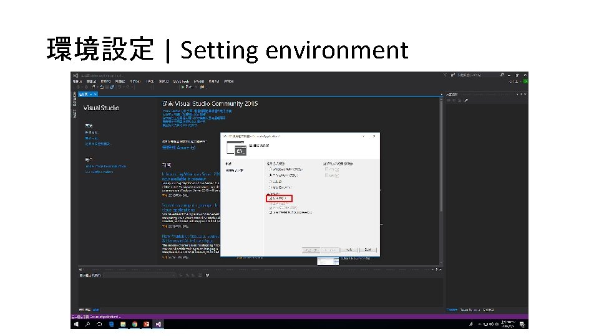Viewport: 599px width, 336px height.
Task: Launch Microsoft Edge from taskbar
Action: click(x=111, y=324)
